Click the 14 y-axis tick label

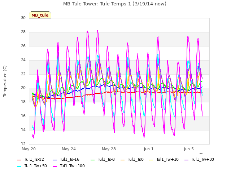(x=23, y=130)
